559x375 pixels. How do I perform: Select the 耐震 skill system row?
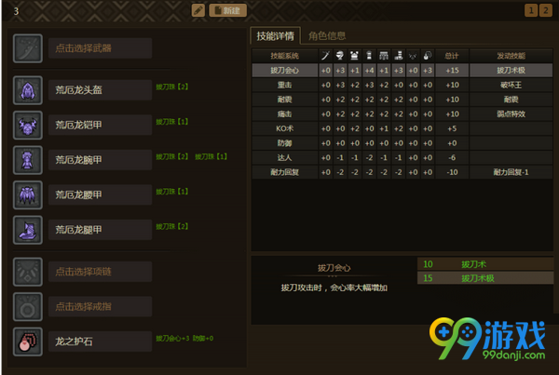[x=402, y=100]
